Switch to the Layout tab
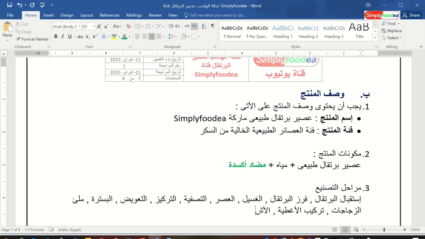Viewport: 425px width, 239px height. pyautogui.click(x=87, y=15)
